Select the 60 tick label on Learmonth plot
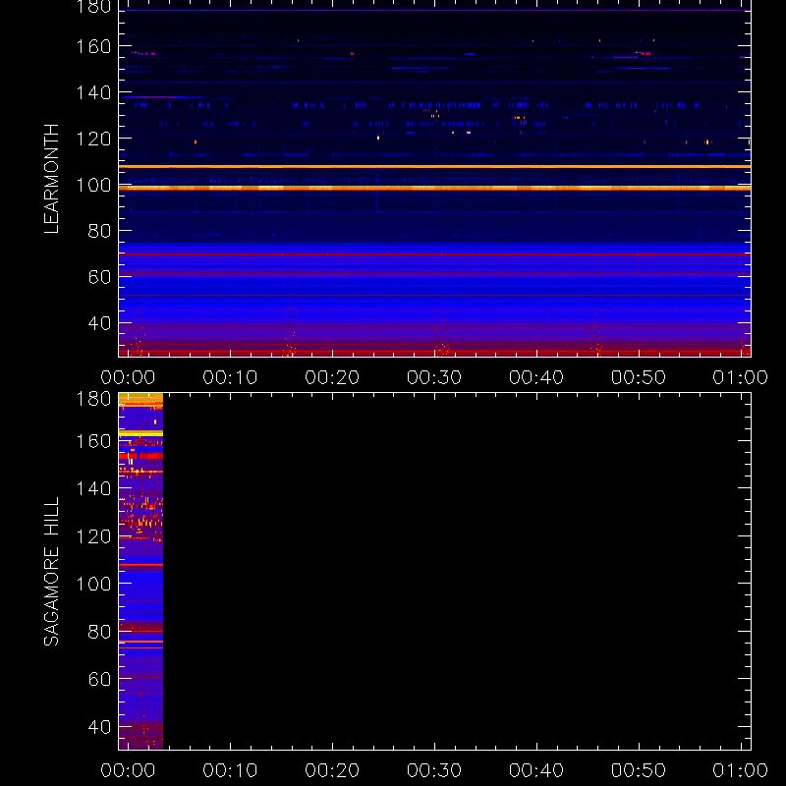This screenshot has width=786, height=786. click(x=99, y=277)
